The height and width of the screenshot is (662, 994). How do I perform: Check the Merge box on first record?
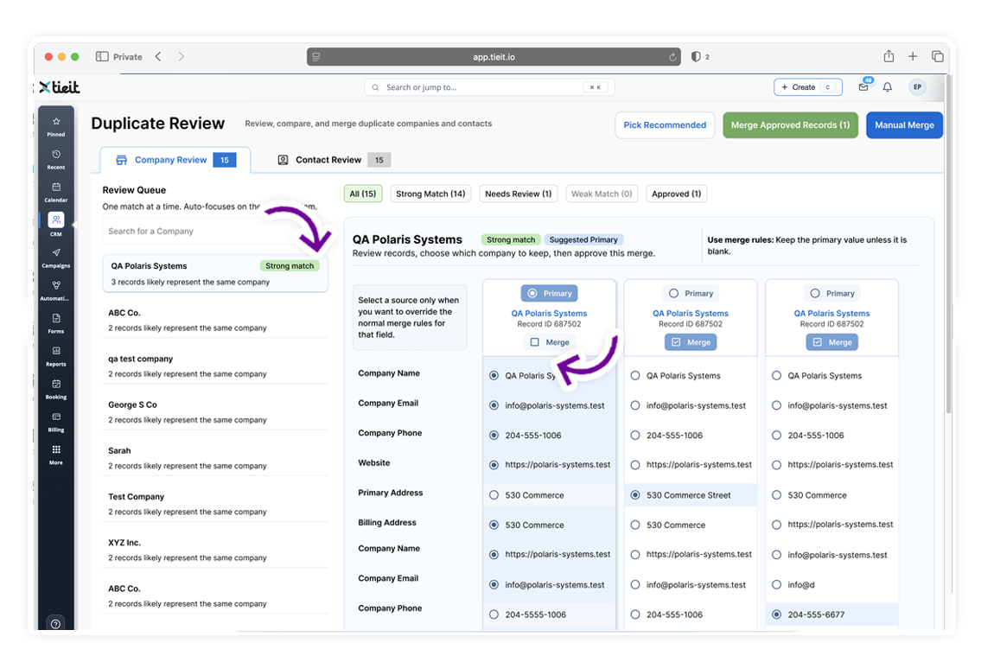click(x=534, y=342)
